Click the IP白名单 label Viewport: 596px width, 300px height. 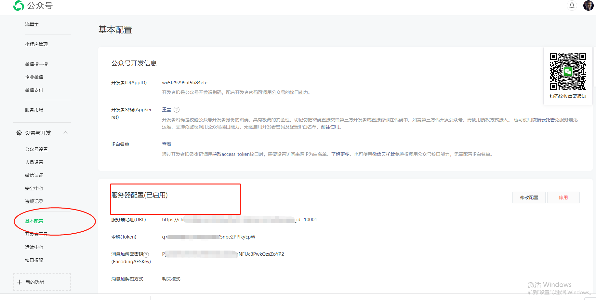[x=120, y=144]
